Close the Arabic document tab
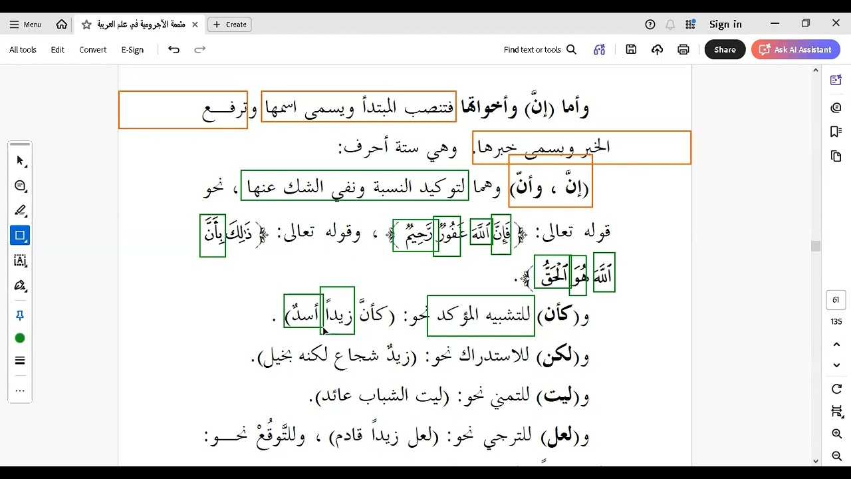The height and width of the screenshot is (479, 851). click(x=195, y=25)
